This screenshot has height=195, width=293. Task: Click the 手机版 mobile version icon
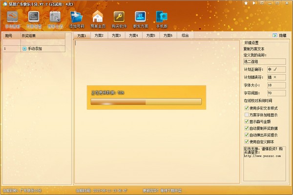point(162,17)
